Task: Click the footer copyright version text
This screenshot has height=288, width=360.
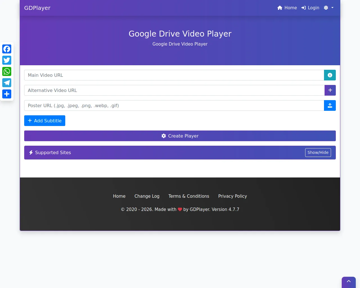Action: (180, 210)
